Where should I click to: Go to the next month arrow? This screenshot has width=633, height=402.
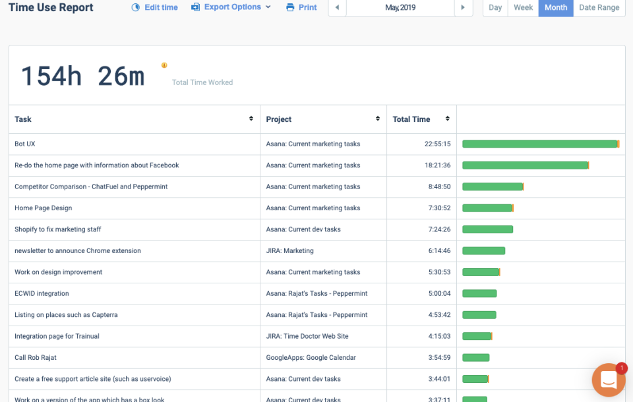point(463,7)
